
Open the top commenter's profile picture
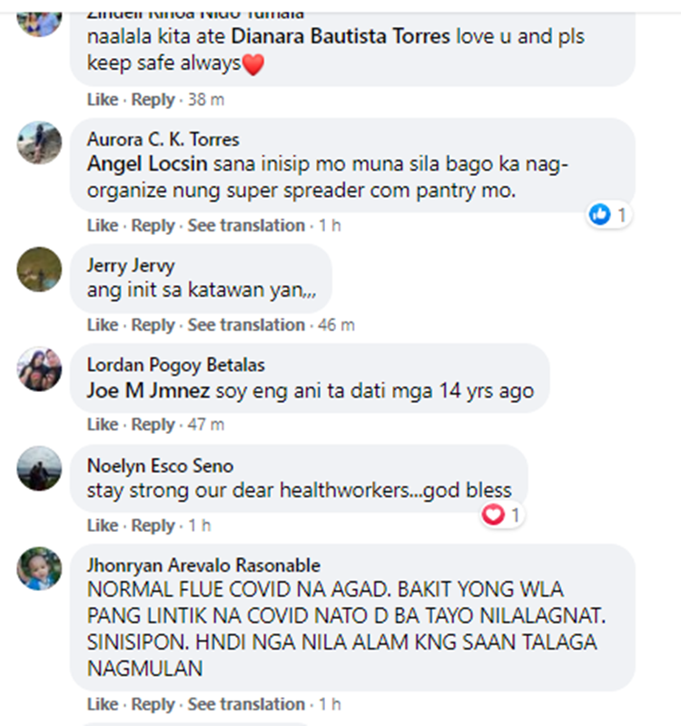tap(39, 21)
